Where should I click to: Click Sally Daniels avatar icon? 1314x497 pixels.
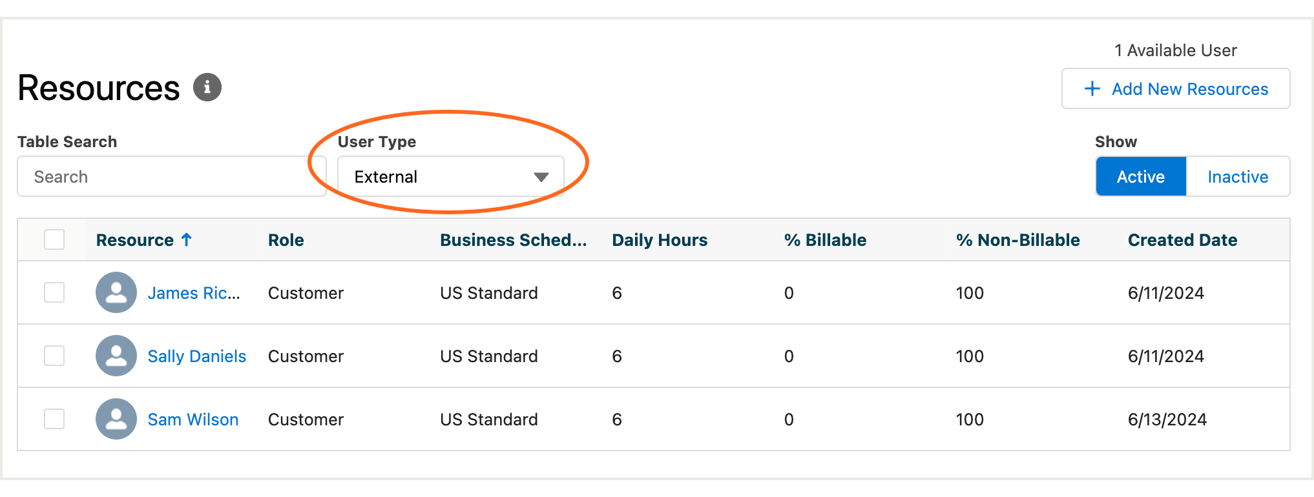pos(116,356)
